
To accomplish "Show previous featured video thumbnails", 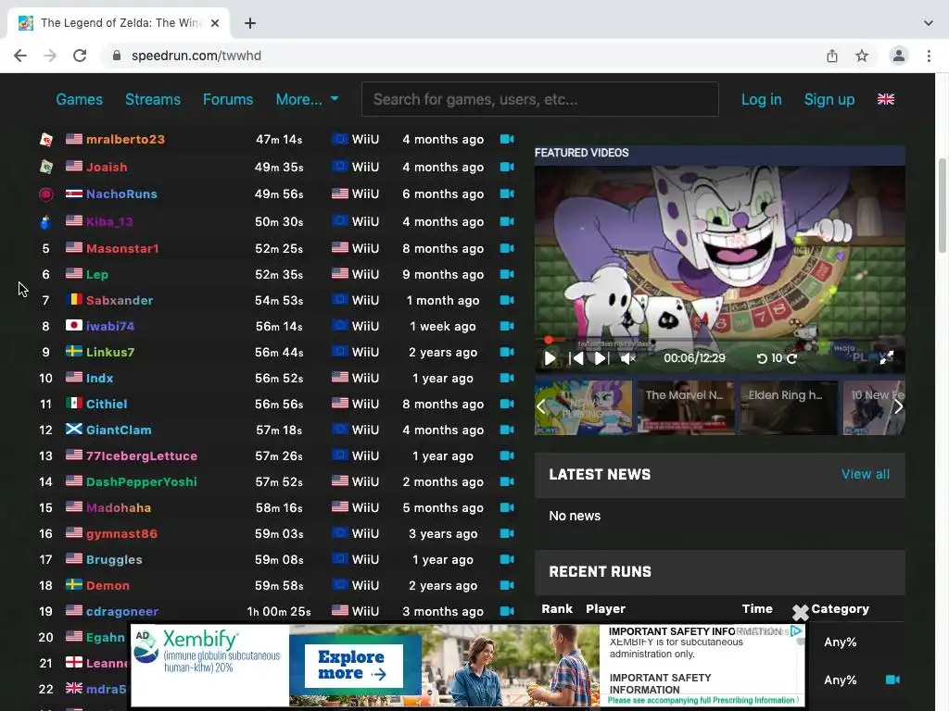I will pyautogui.click(x=541, y=407).
